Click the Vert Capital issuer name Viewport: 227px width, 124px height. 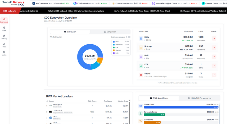click(x=57, y=105)
